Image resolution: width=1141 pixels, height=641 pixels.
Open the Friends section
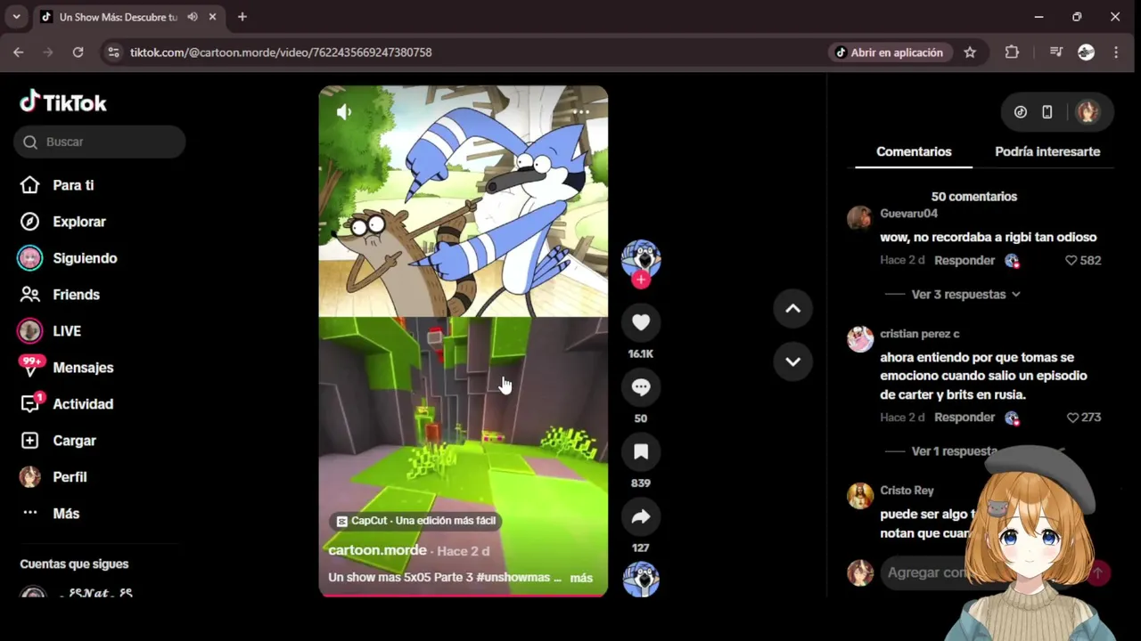coord(76,295)
